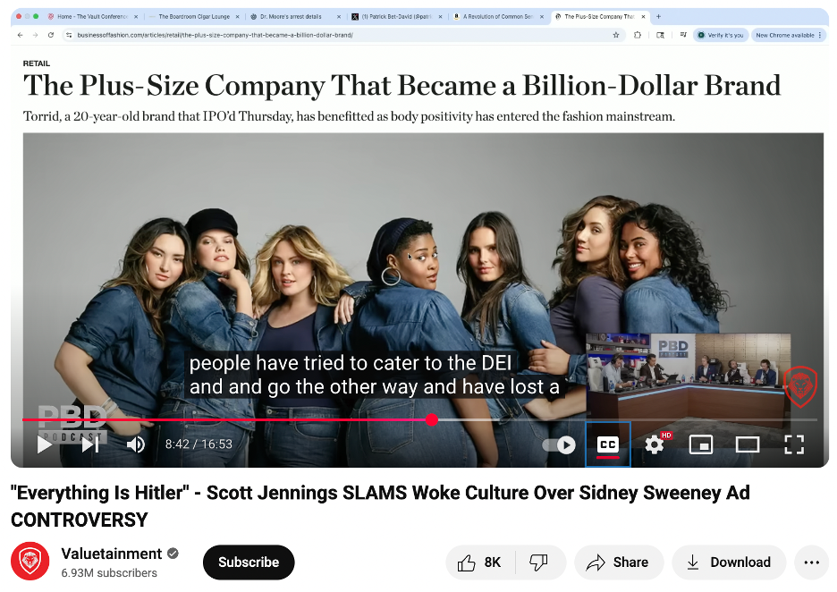Switch to theater mode
The height and width of the screenshot is (592, 837).
click(x=748, y=444)
